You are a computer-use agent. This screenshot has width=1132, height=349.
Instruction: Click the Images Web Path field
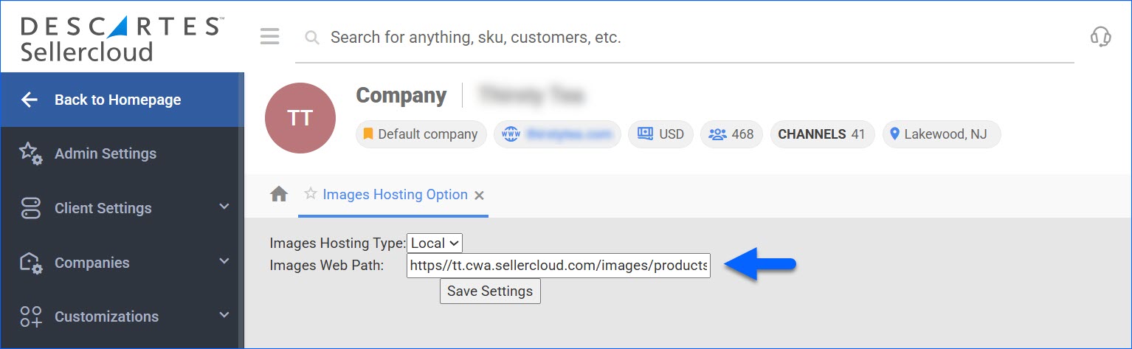tap(559, 266)
